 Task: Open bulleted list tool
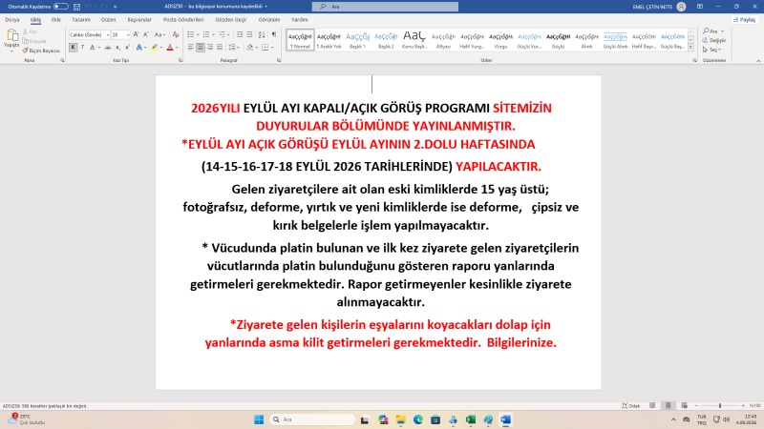[x=190, y=34]
